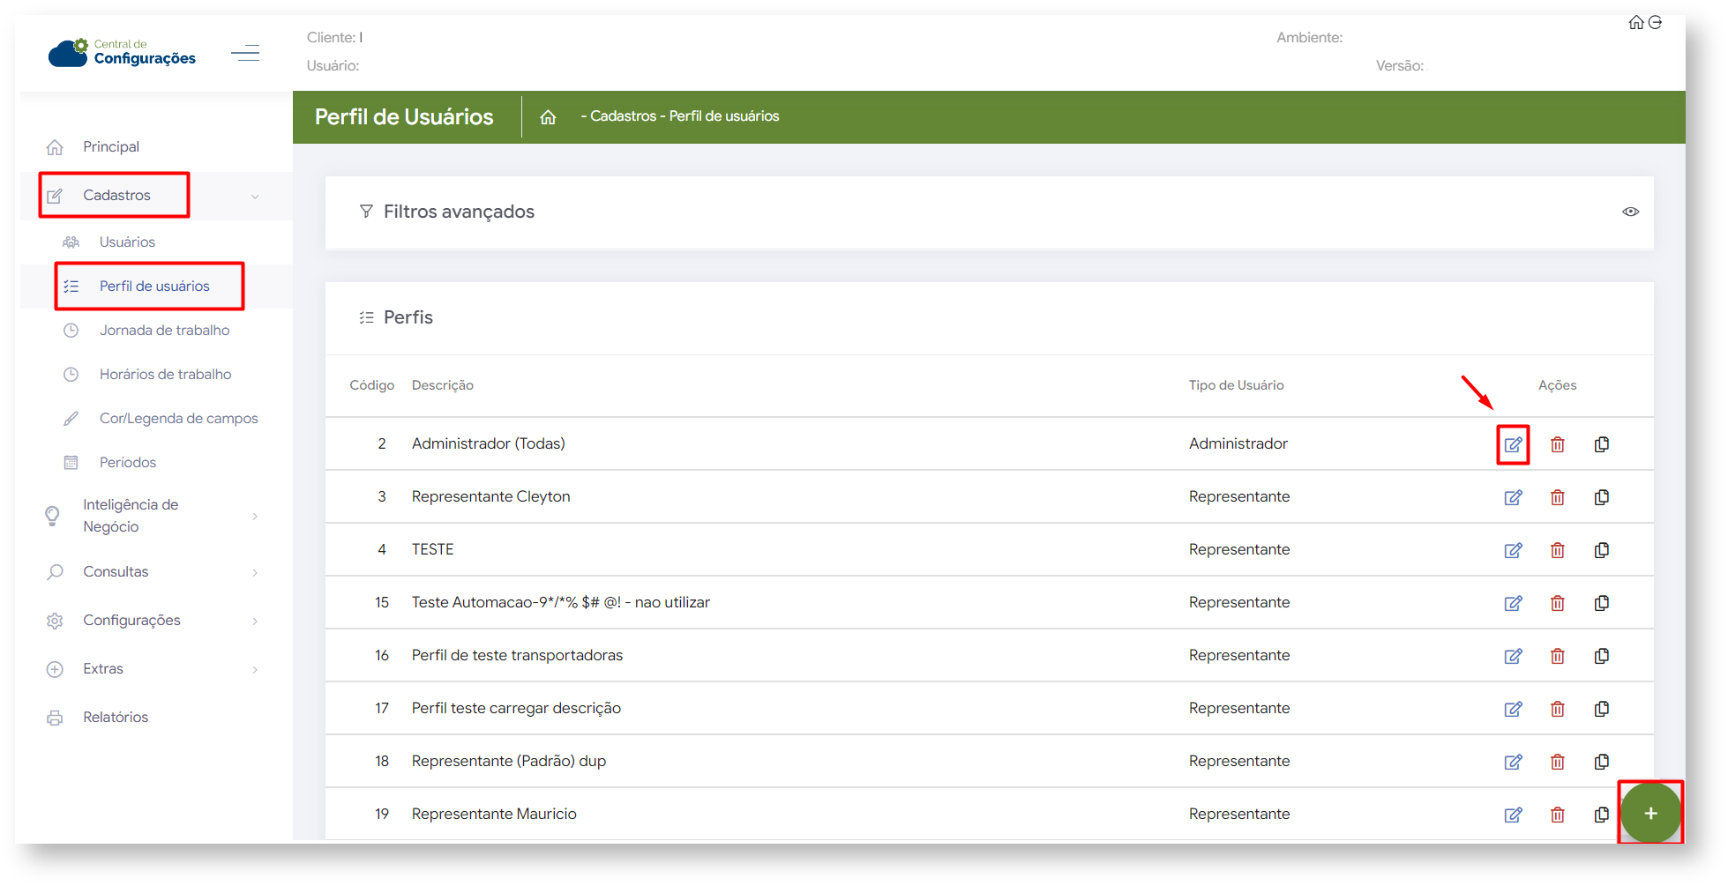
Task: Edit the Representante Mauricio profile
Action: (x=1513, y=815)
